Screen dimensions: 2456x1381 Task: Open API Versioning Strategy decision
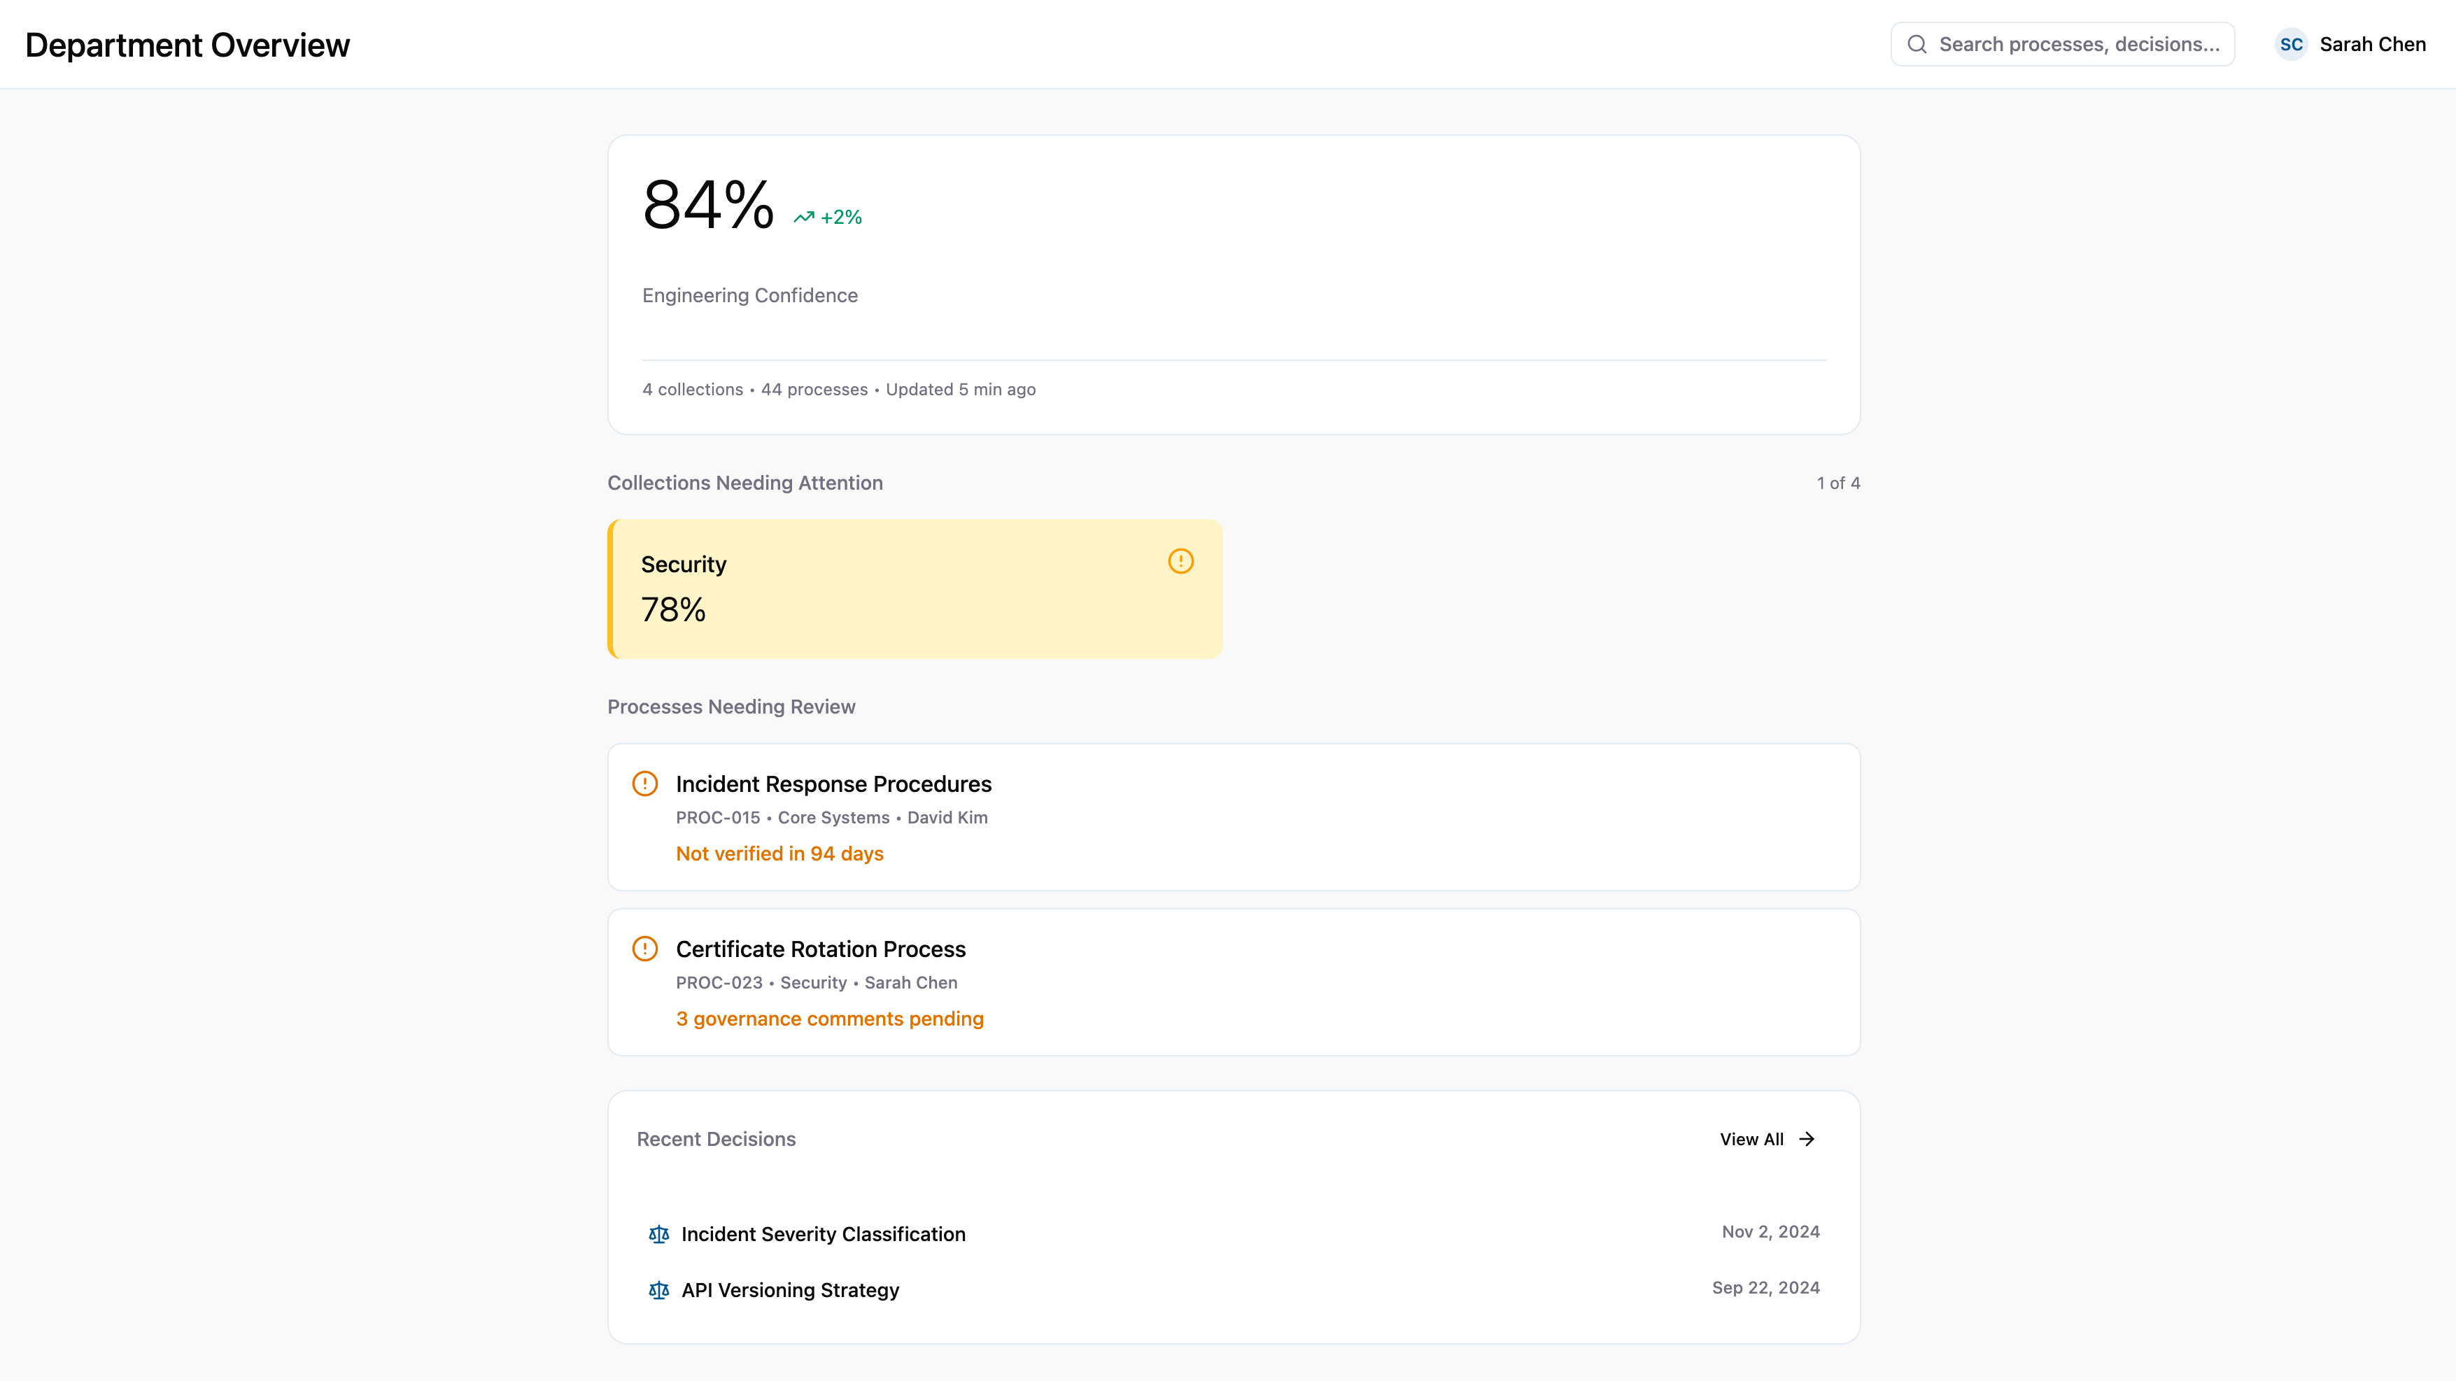tap(789, 1291)
